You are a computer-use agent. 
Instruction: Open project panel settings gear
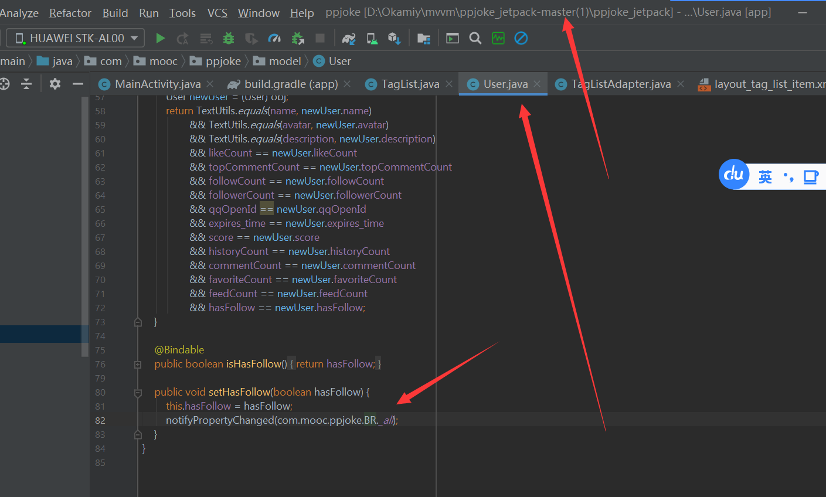click(x=55, y=84)
